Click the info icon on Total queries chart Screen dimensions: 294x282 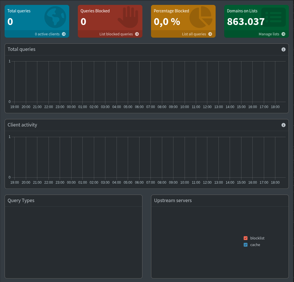(x=283, y=49)
